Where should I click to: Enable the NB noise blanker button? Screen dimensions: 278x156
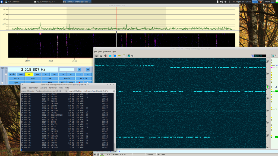point(50,79)
